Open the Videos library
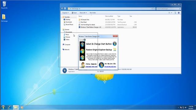196x110 pixels. coord(67,39)
